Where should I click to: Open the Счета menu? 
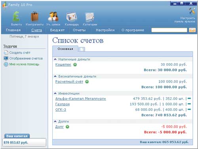pos(36,30)
